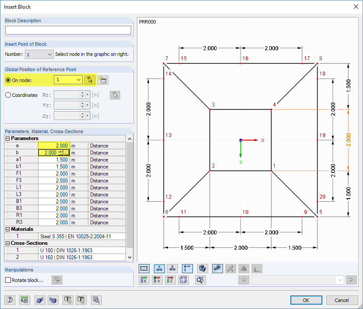Paste the block parameters
This screenshot has height=309, width=363.
[x=81, y=300]
